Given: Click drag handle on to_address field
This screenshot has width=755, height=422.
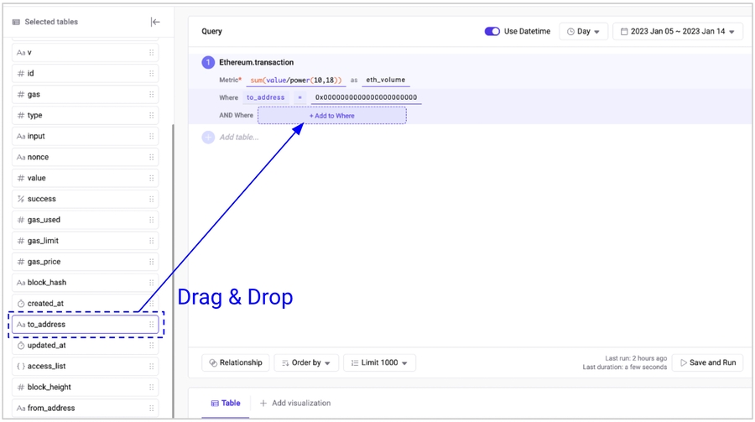Looking at the screenshot, I should pos(151,325).
